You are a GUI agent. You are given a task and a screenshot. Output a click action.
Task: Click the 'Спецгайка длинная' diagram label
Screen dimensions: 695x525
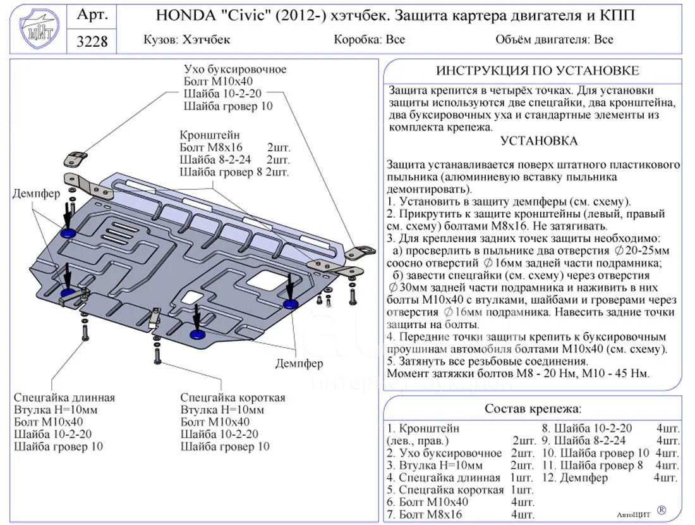click(64, 398)
